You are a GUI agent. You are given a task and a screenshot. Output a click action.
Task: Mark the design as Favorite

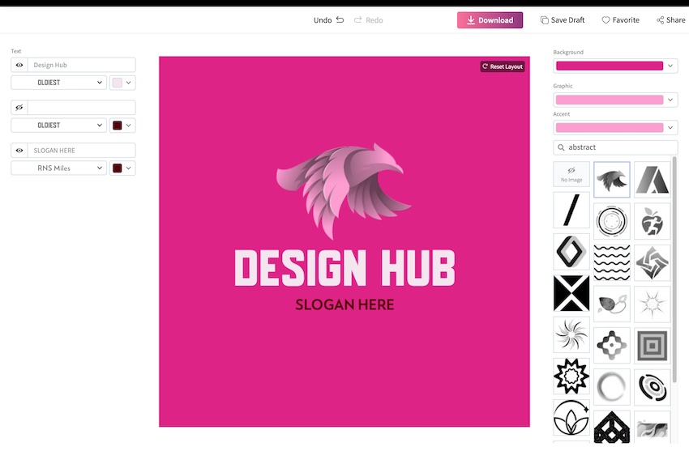click(620, 20)
